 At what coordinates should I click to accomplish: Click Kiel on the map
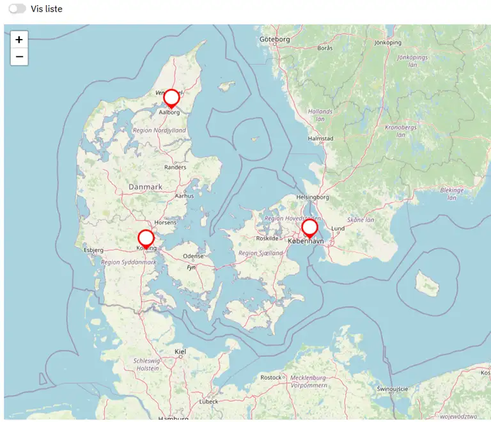pyautogui.click(x=181, y=352)
